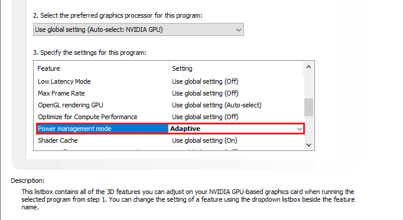Select the Max Frame Rate feature
Viewport: 403px width, 220px height.
61,93
